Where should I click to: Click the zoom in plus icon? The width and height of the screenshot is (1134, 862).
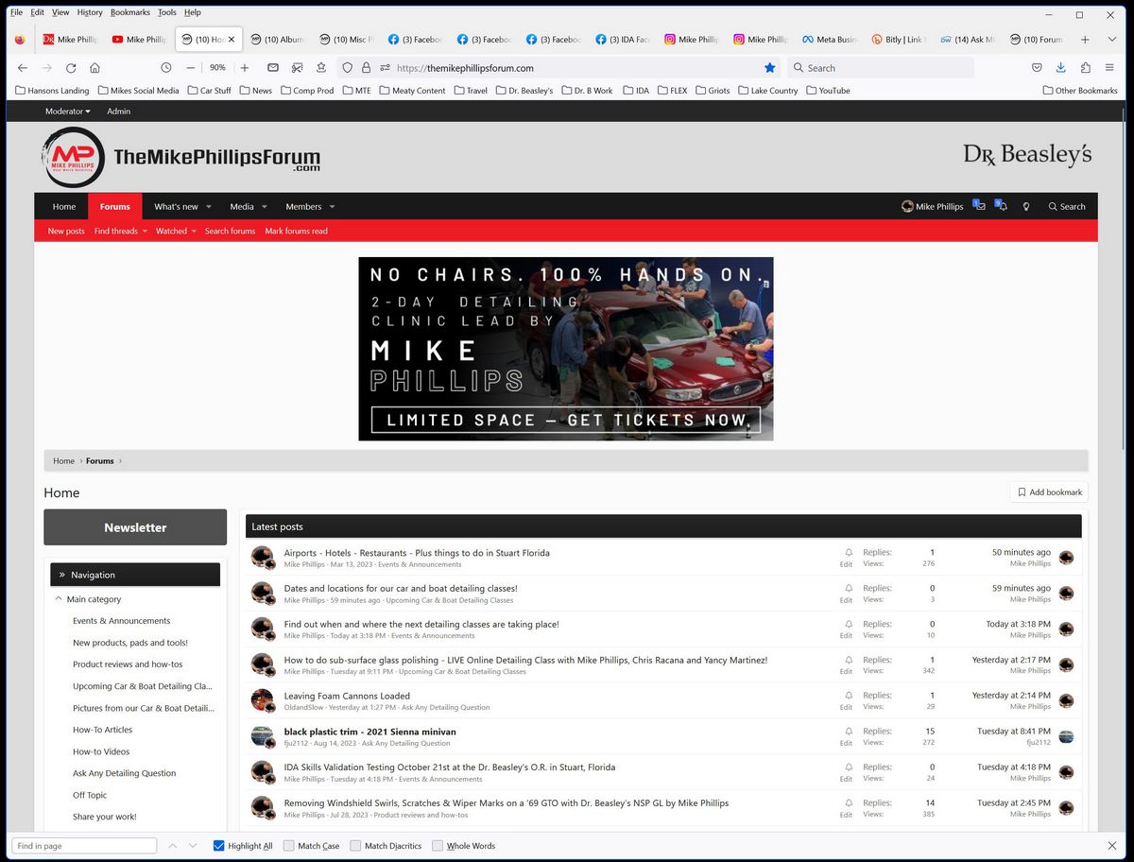(x=245, y=68)
